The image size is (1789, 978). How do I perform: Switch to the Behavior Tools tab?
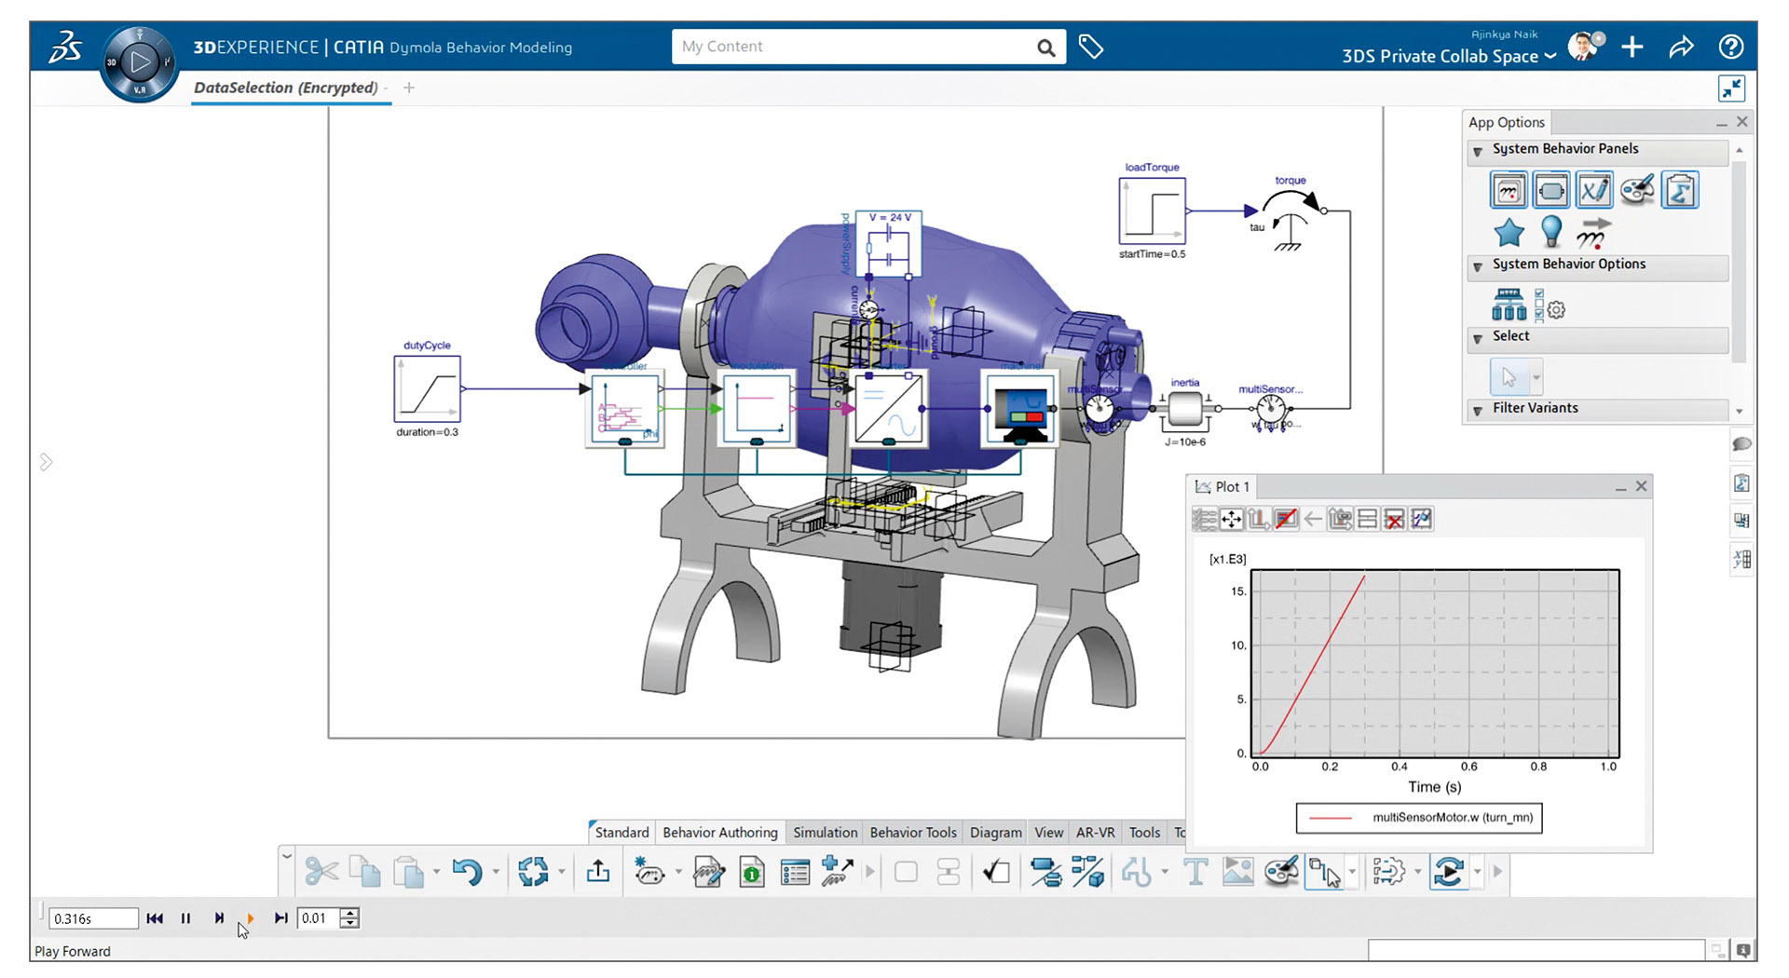tap(913, 833)
